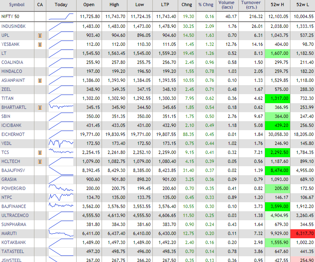Click the YESBANK symbol link
315x262 pixels.
tap(11, 44)
